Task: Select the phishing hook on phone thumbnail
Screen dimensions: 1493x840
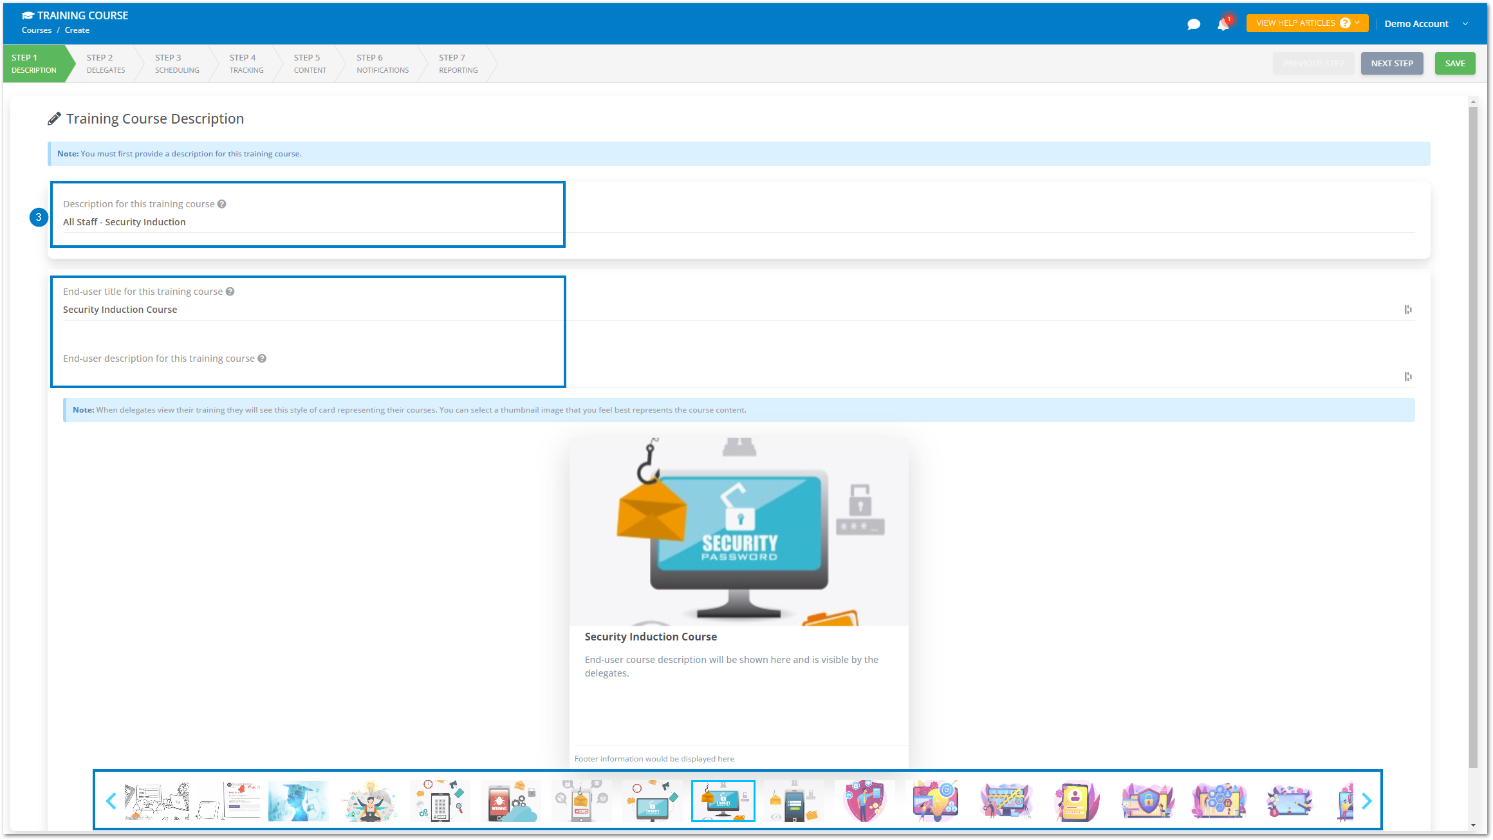Action: [x=582, y=801]
